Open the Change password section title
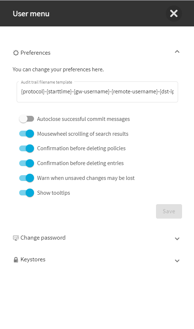This screenshot has height=329, width=194. [43, 238]
